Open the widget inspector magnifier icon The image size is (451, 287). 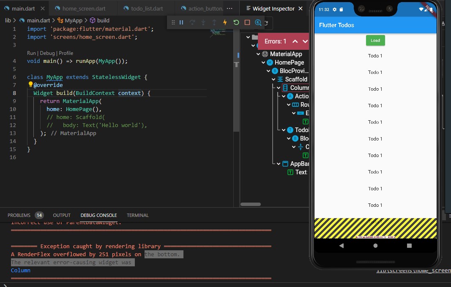258,22
